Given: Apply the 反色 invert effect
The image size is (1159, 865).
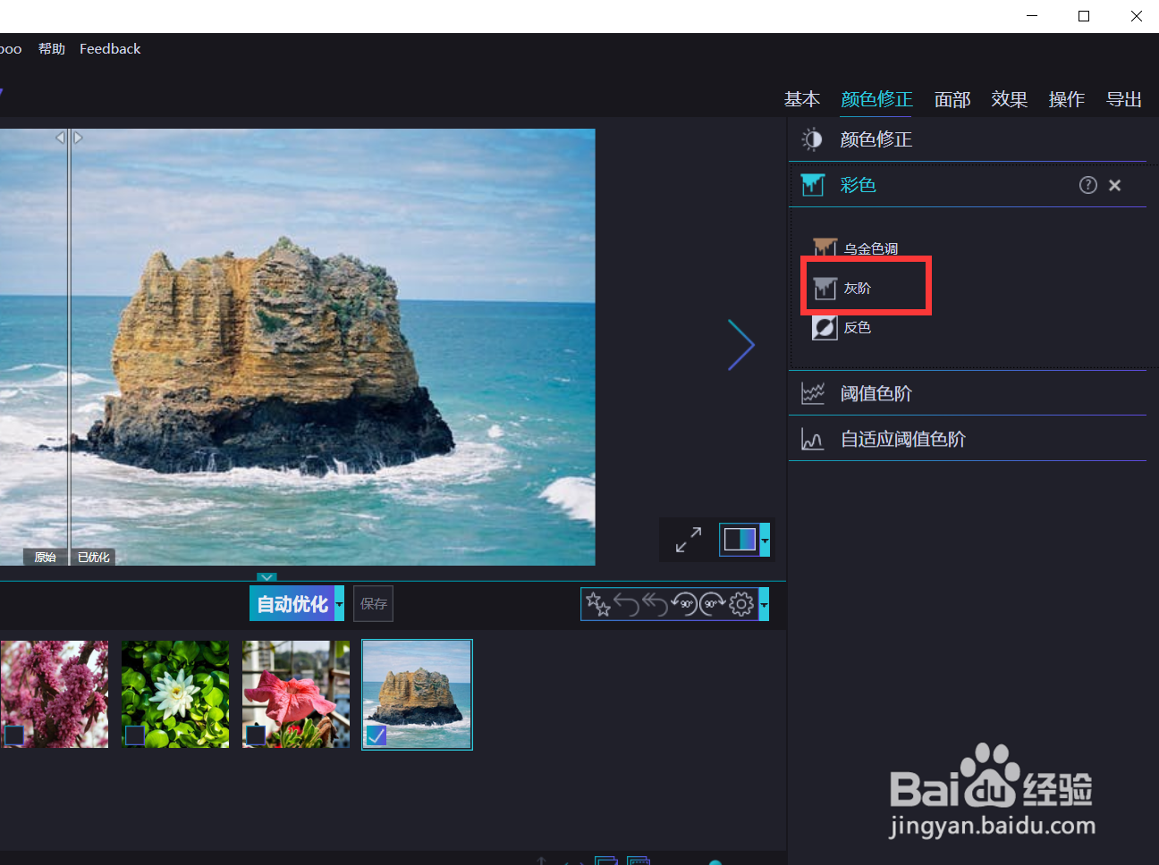Looking at the screenshot, I should click(x=824, y=327).
